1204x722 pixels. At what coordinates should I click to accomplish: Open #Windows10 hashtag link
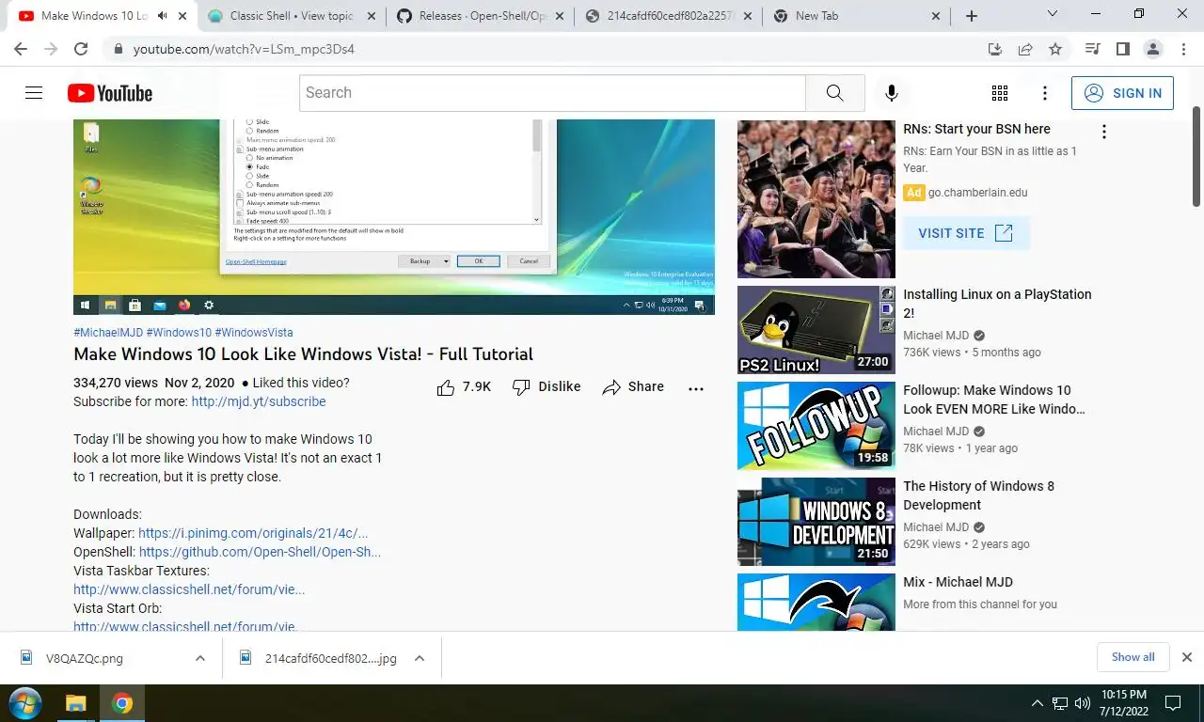pyautogui.click(x=179, y=333)
